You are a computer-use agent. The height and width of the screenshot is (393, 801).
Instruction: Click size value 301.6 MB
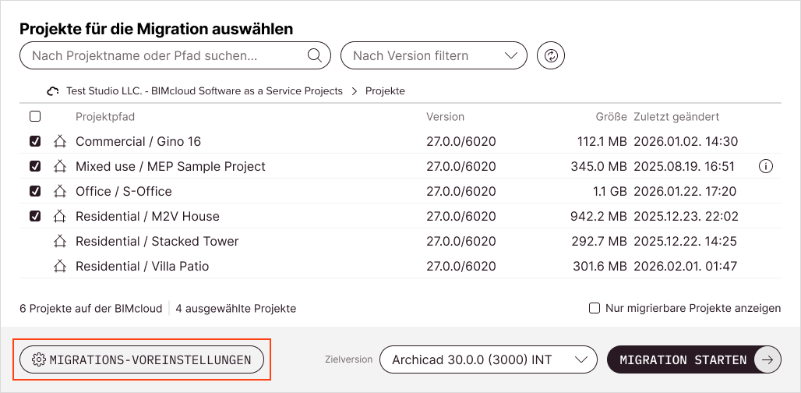(600, 266)
